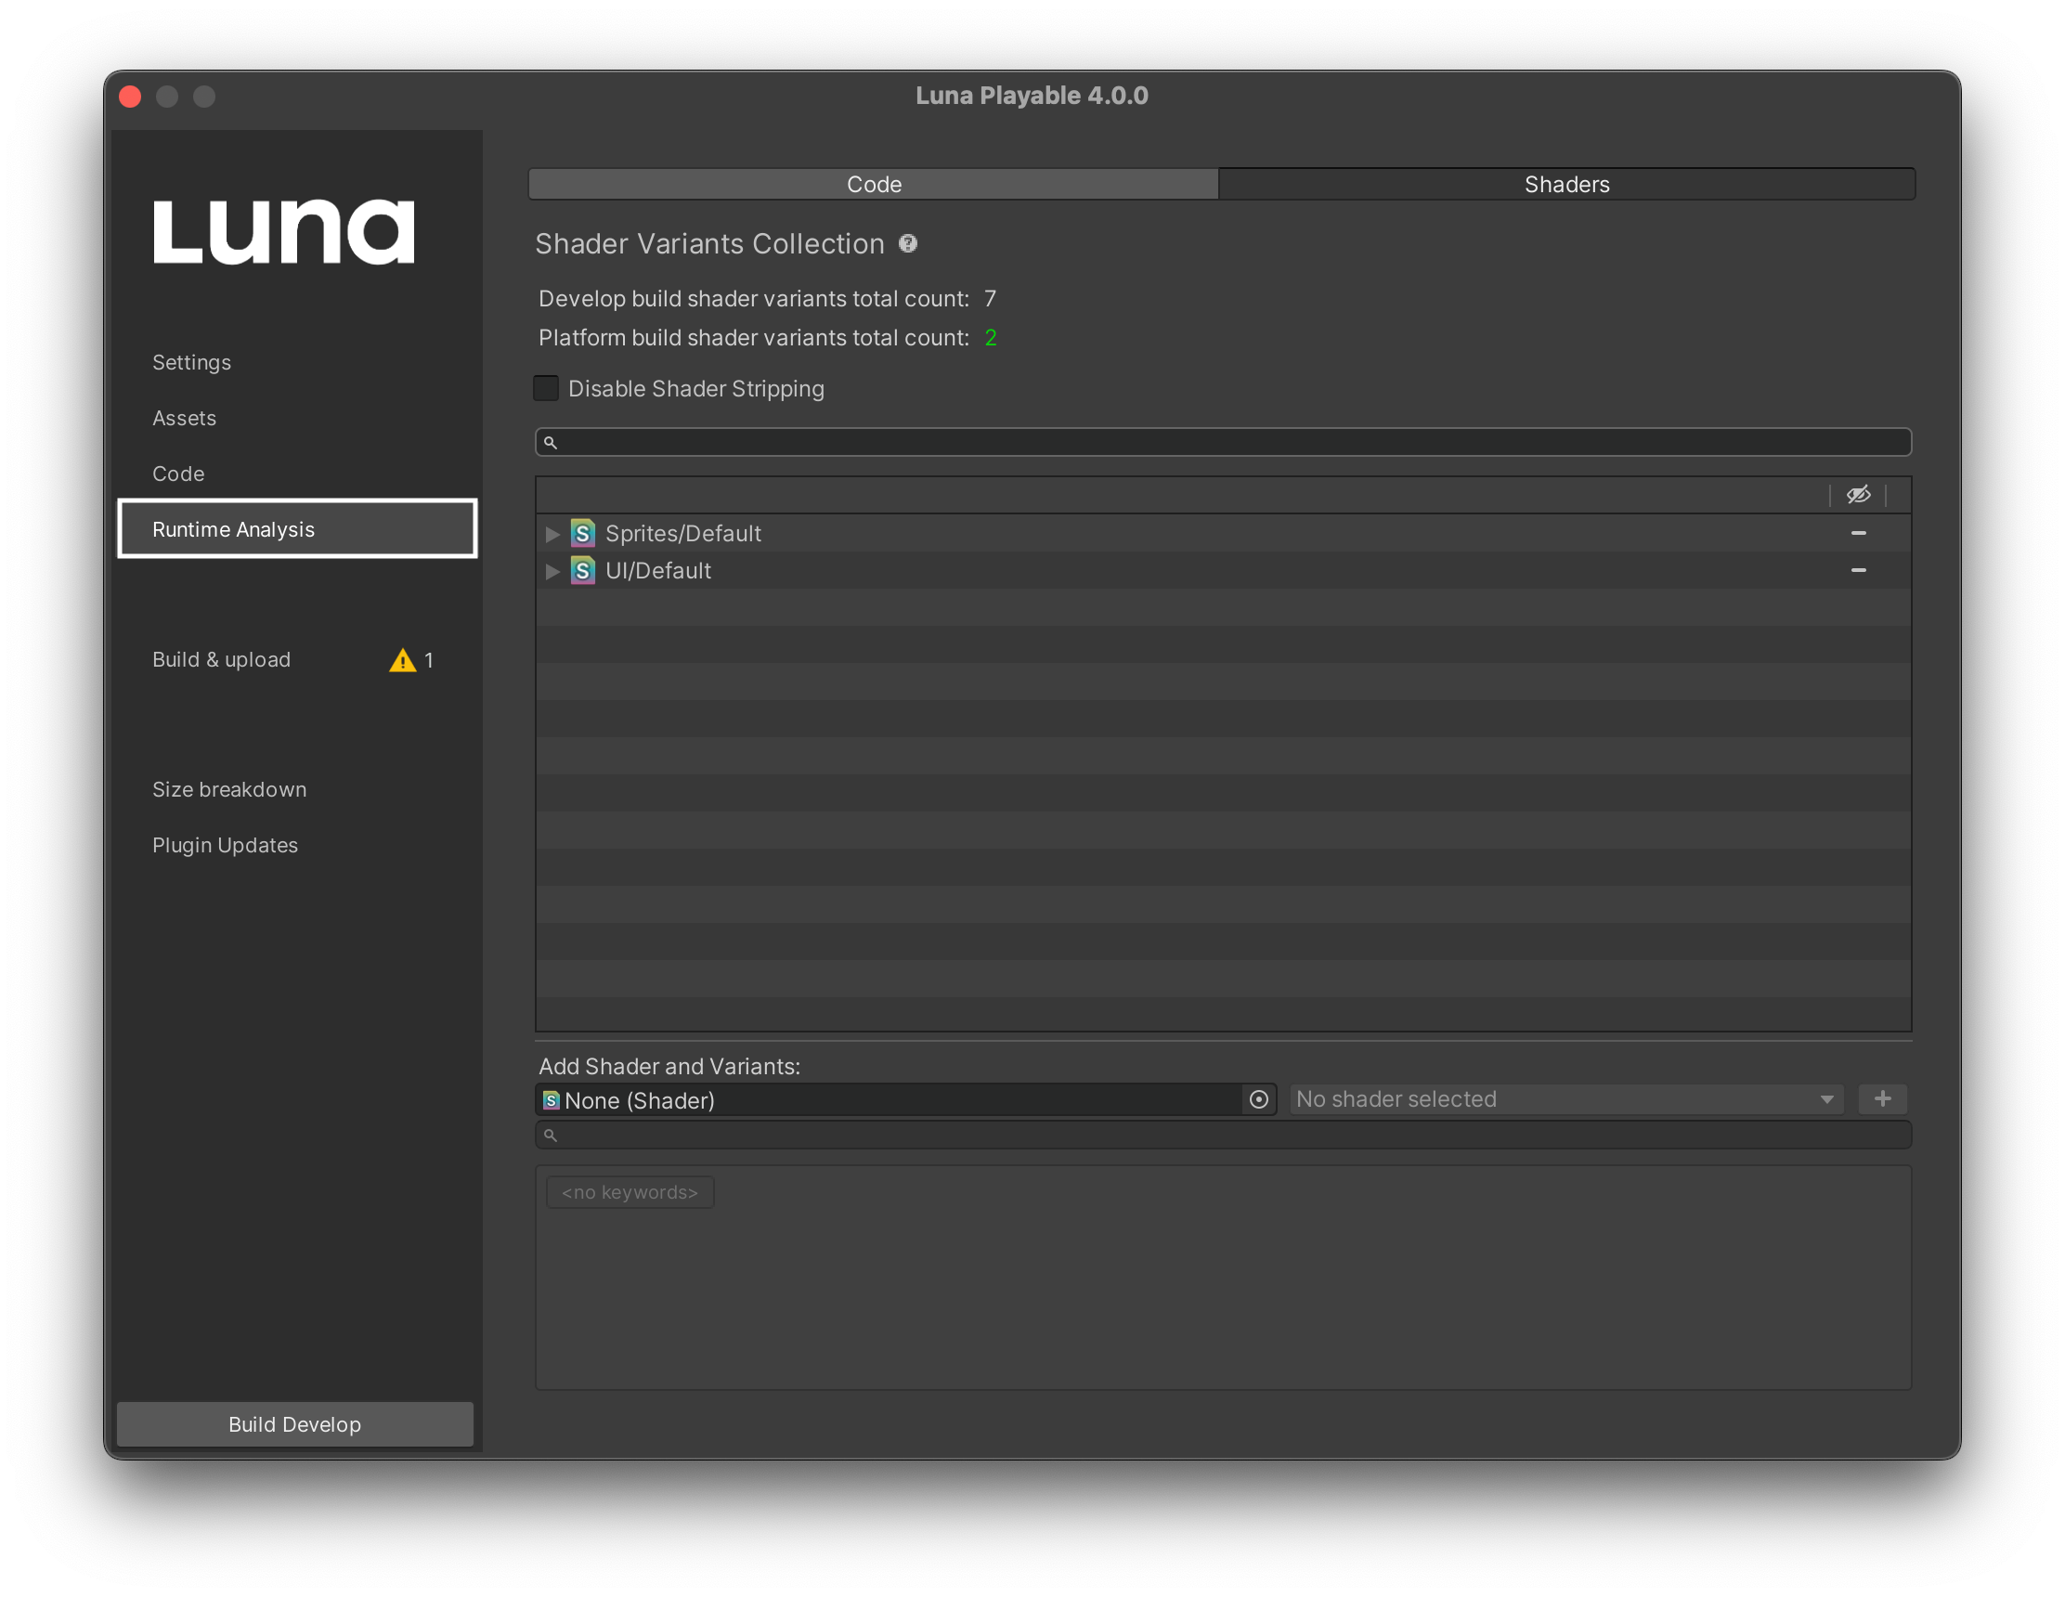Open the Code section in sidebar
The image size is (2065, 1597).
pyautogui.click(x=178, y=474)
